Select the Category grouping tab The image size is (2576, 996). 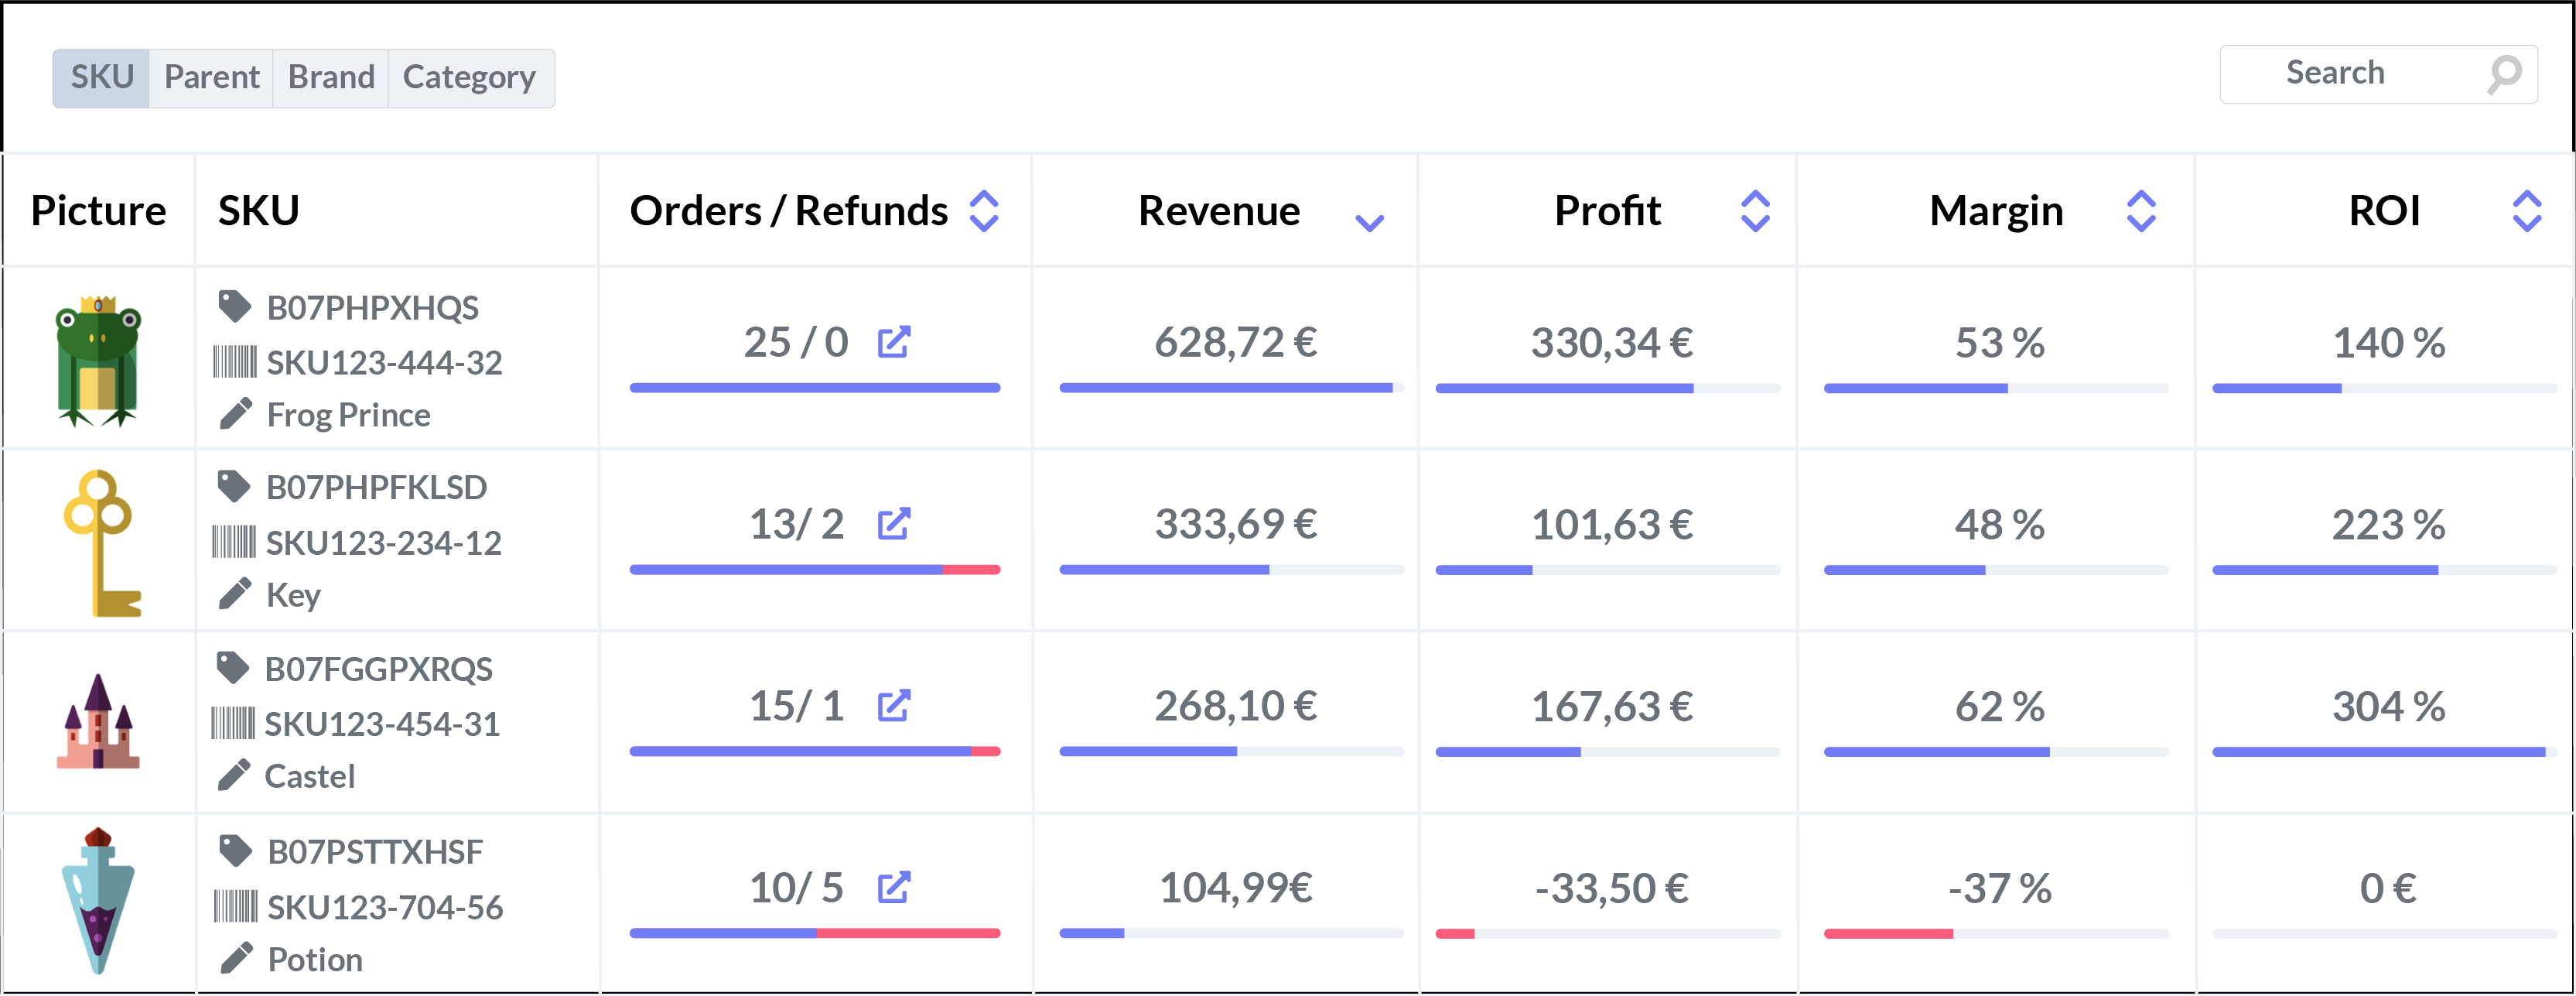pyautogui.click(x=470, y=78)
